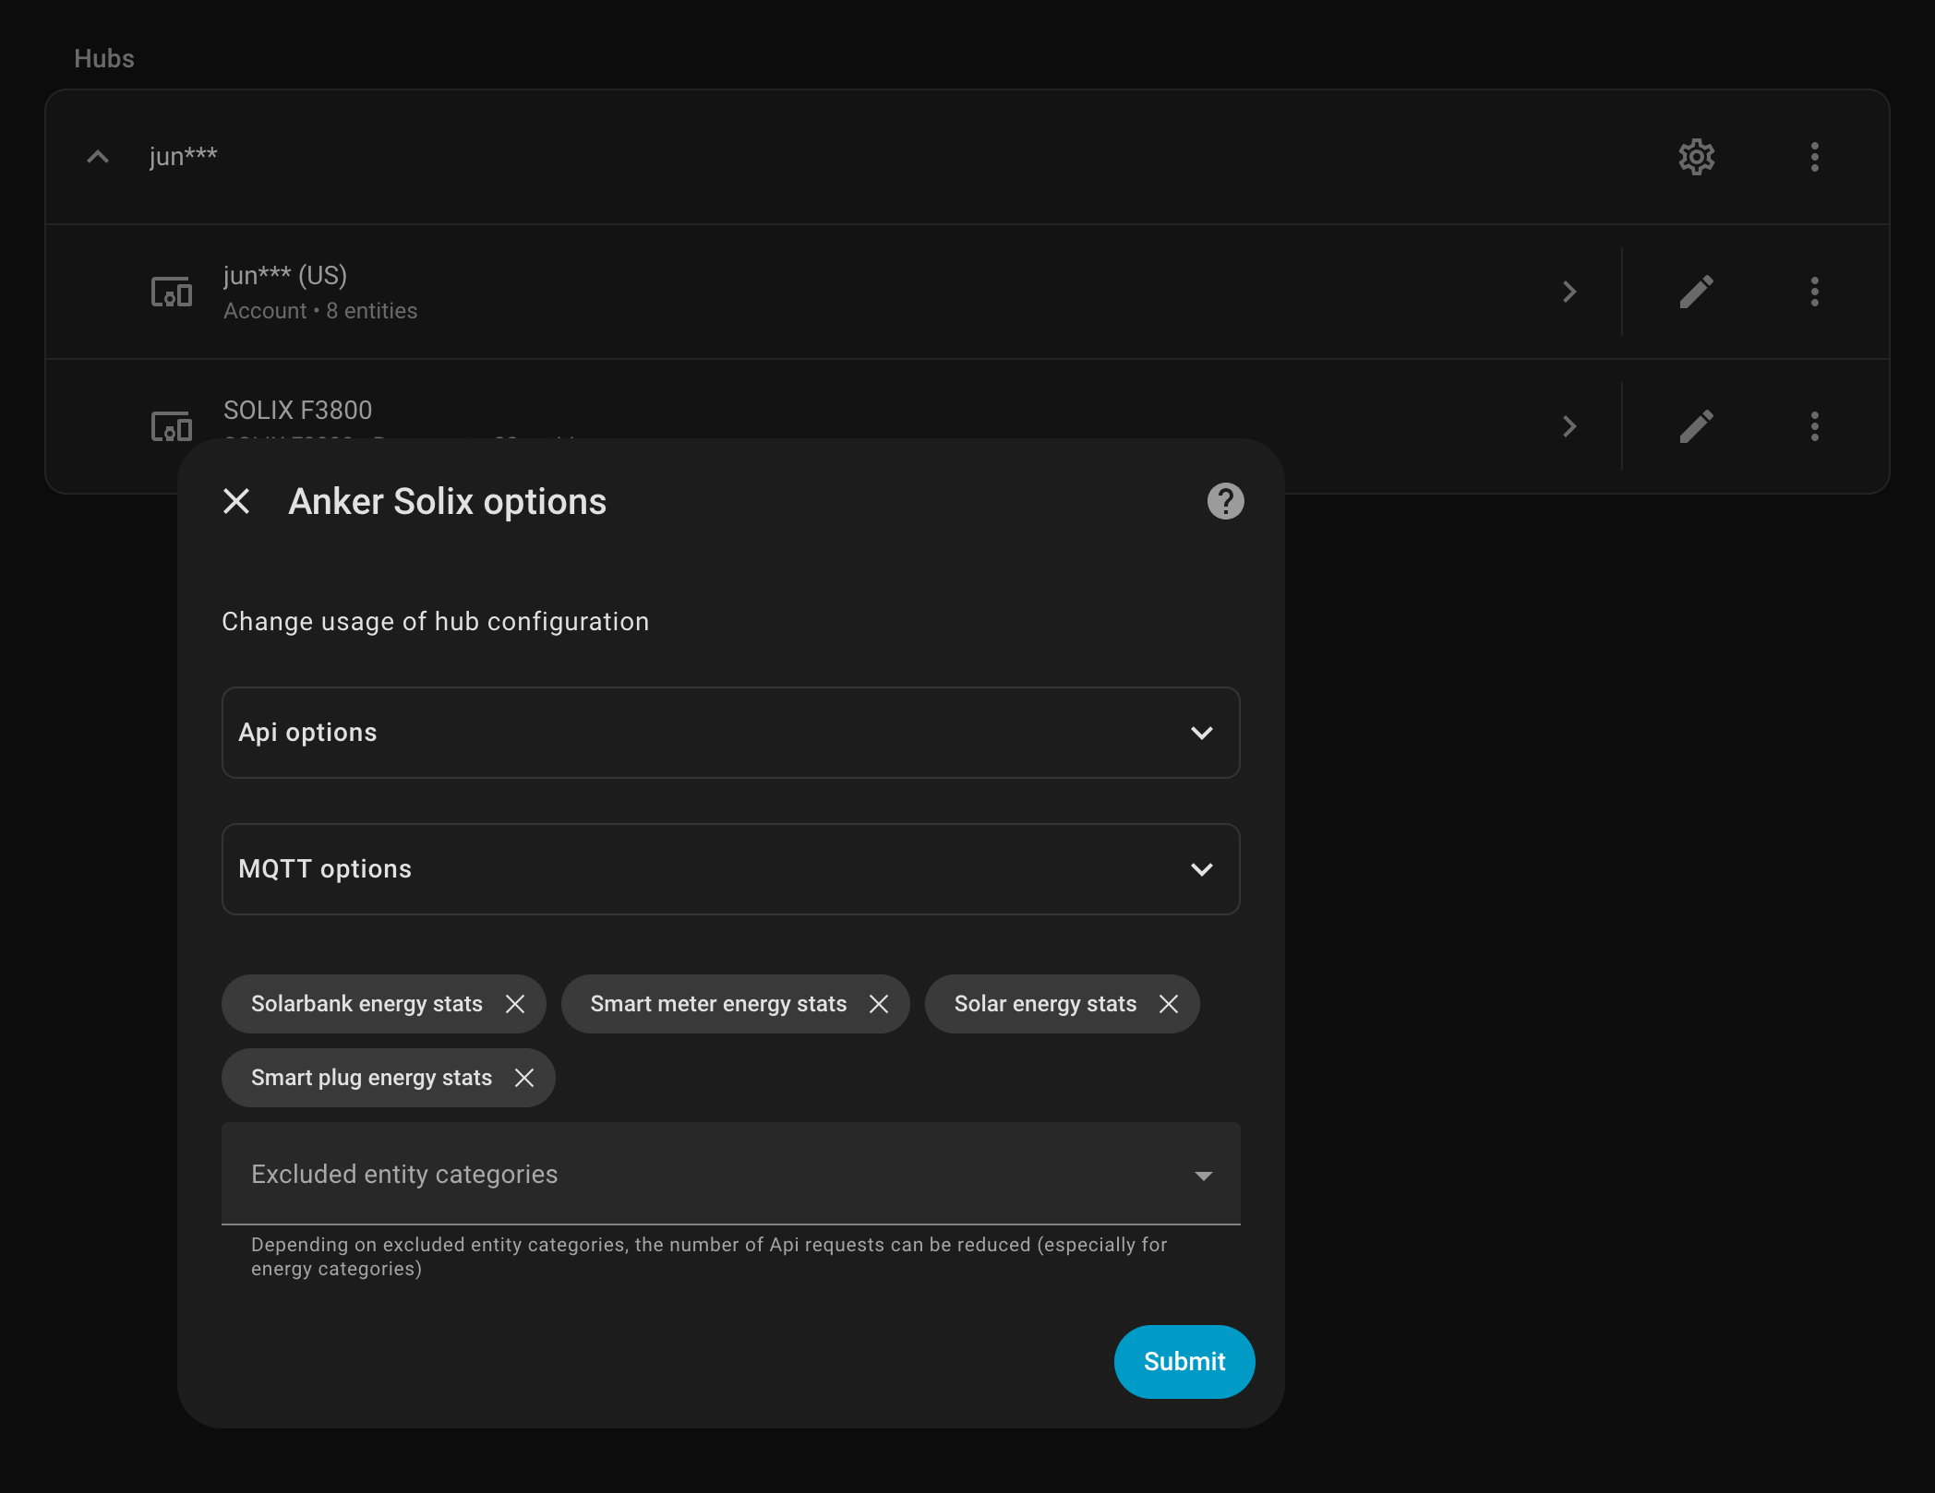Screen dimensions: 1935x1493
Task: Open Excluded entity categories dropdown
Action: (x=730, y=1174)
